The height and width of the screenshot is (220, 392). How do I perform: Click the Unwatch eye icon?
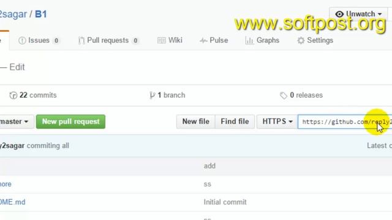point(339,14)
